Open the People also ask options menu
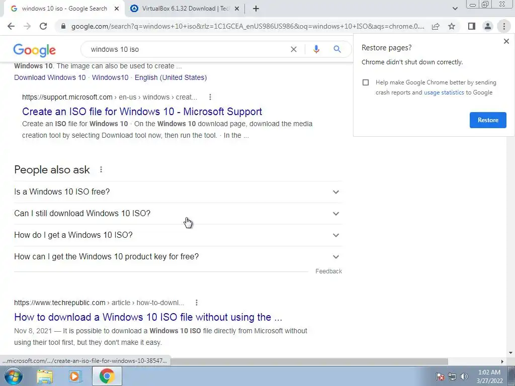515x386 pixels. pyautogui.click(x=101, y=169)
